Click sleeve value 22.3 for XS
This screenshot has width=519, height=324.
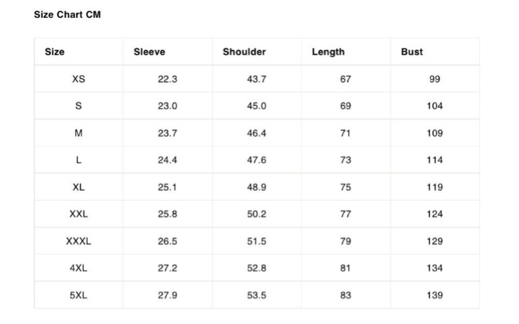[168, 79]
